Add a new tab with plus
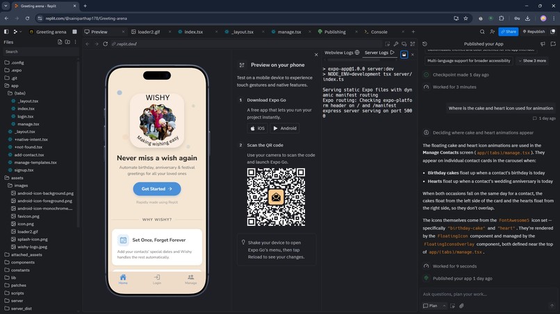Viewport: 560px width, 314px height. [x=413, y=32]
